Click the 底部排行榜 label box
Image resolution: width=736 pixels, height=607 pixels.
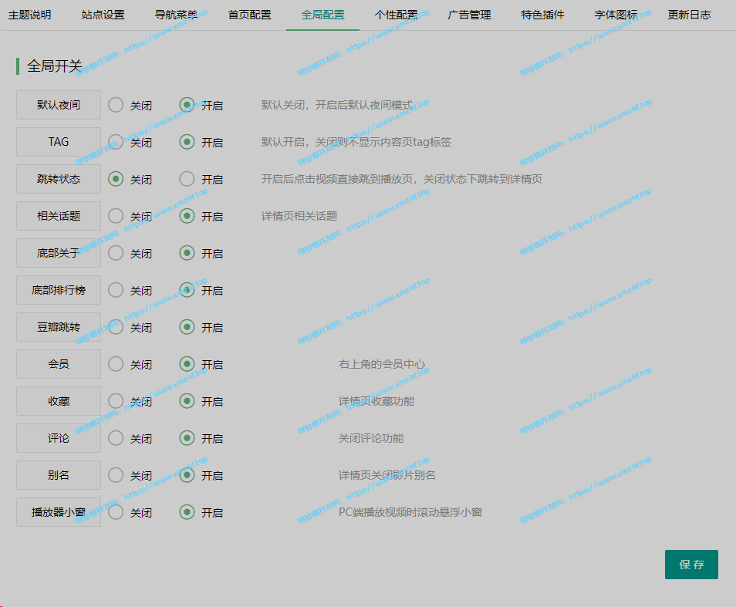pos(59,290)
